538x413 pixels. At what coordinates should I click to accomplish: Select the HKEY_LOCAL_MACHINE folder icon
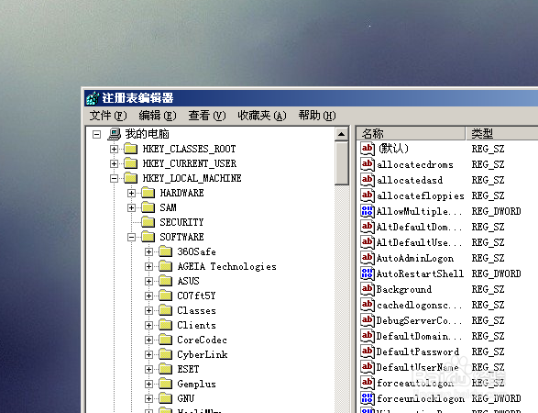[x=130, y=178]
